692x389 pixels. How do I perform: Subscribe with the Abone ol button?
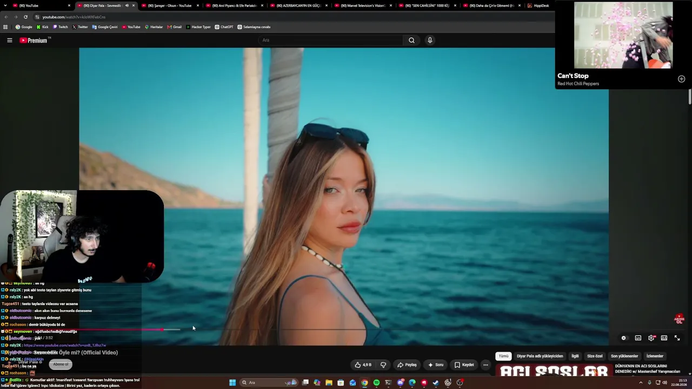61,364
